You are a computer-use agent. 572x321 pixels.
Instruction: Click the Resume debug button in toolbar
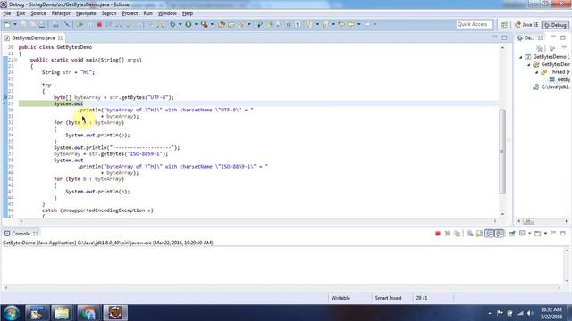click(80, 24)
